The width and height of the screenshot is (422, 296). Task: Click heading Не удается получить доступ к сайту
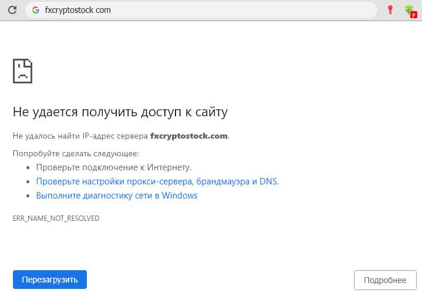tap(120, 112)
